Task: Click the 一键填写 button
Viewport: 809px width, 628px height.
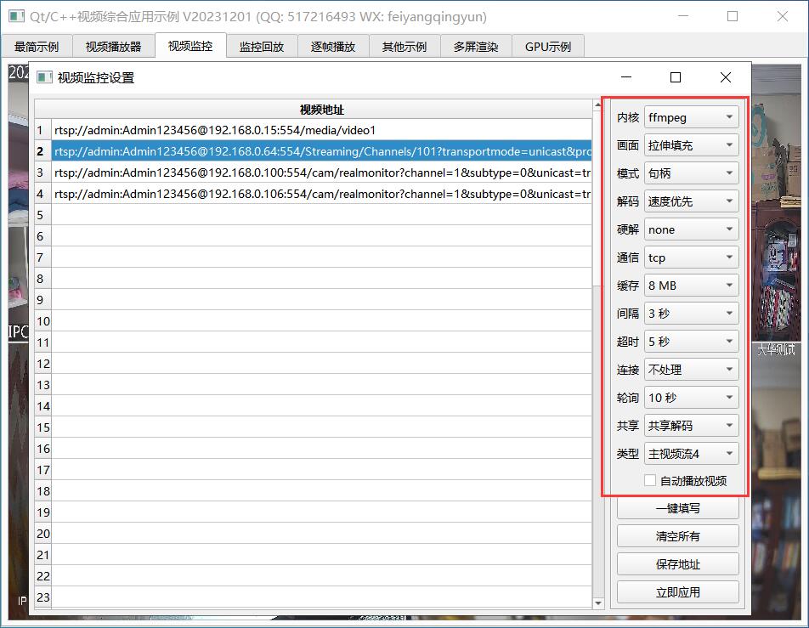Action: (677, 508)
